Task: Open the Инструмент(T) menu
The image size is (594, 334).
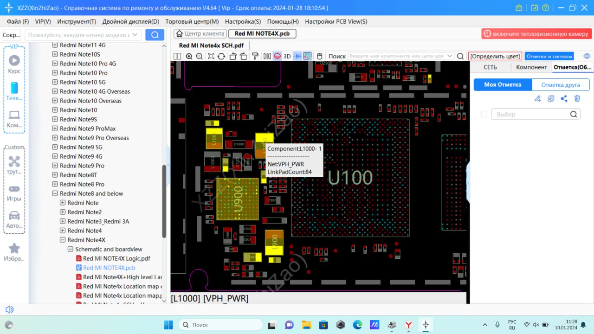Action: click(x=77, y=21)
